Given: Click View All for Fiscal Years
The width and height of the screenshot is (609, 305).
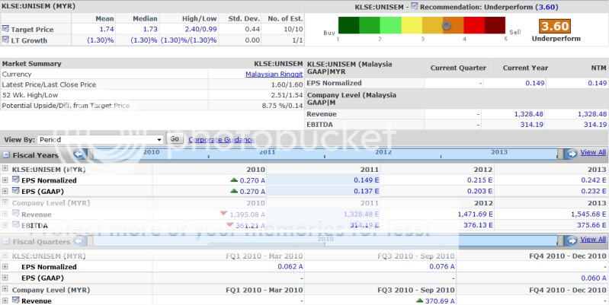Looking at the screenshot, I should coord(593,153).
